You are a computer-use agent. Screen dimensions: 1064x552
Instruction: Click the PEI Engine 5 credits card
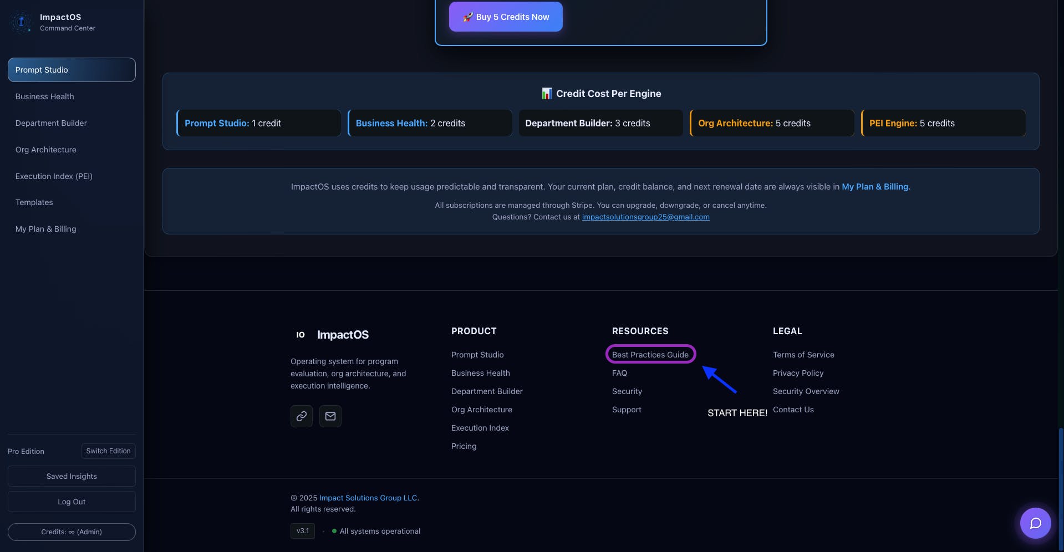[x=943, y=123]
